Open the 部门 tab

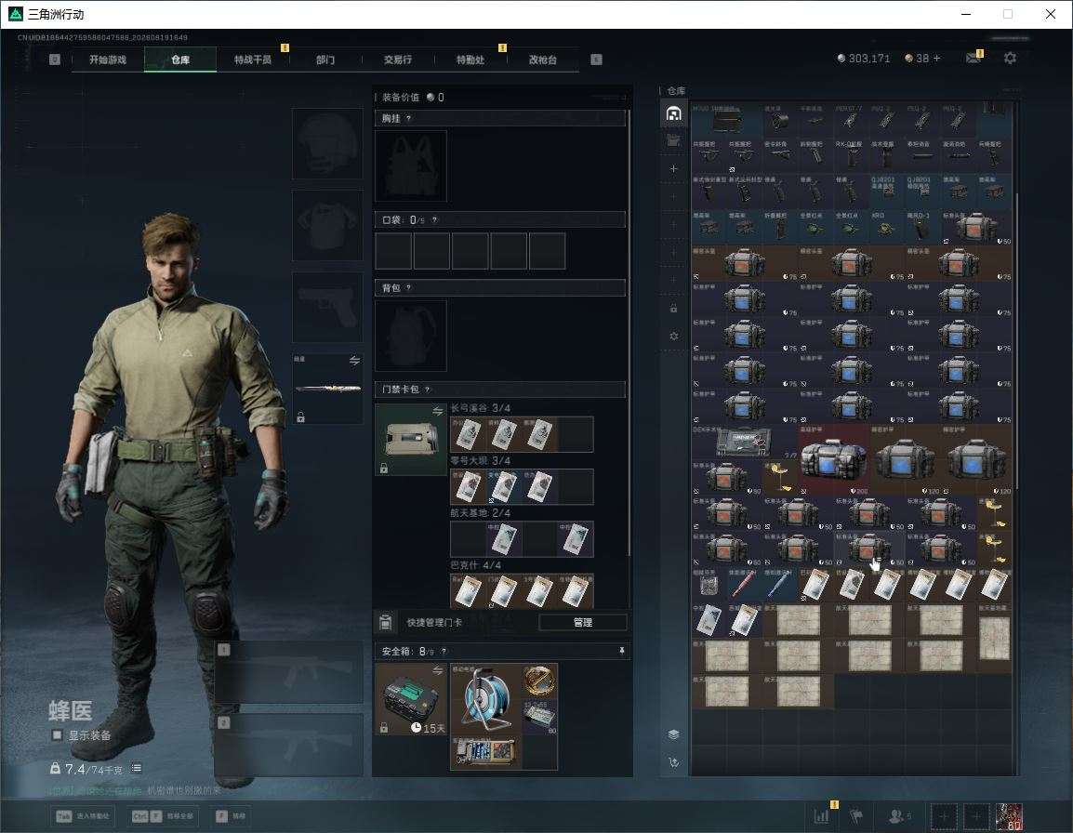tap(325, 59)
